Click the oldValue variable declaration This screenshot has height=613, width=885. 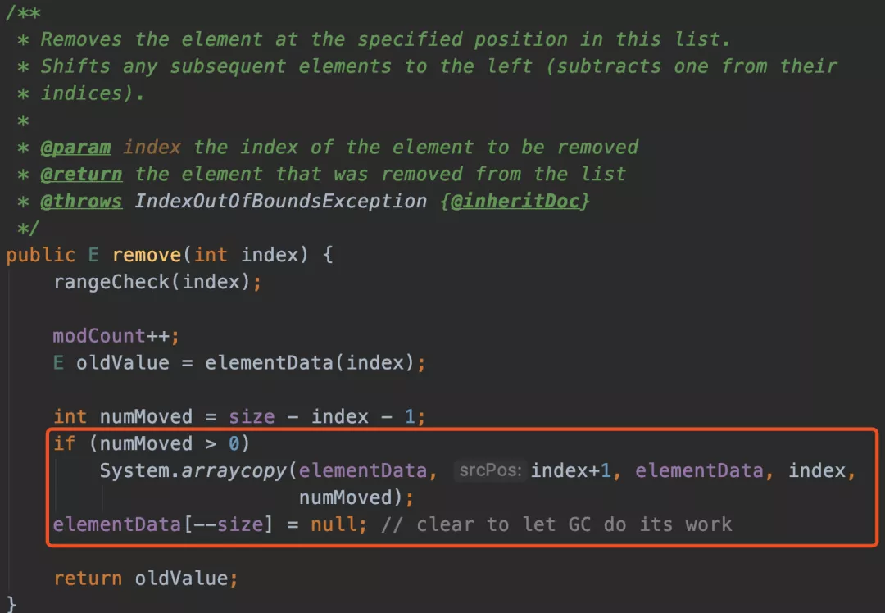click(122, 363)
